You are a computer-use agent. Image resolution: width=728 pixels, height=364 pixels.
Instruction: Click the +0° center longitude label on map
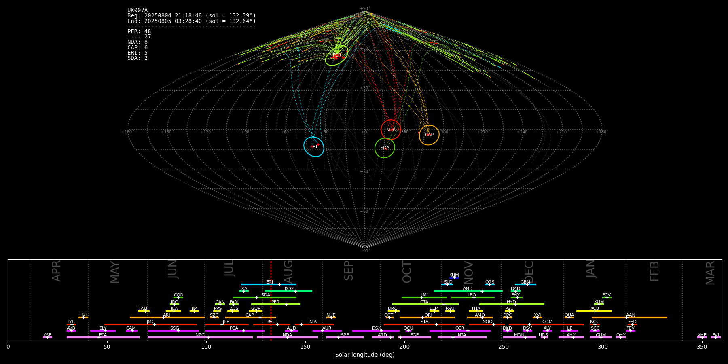364,132
